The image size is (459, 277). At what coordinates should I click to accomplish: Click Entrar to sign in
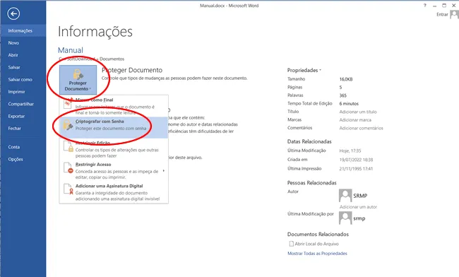tap(442, 14)
